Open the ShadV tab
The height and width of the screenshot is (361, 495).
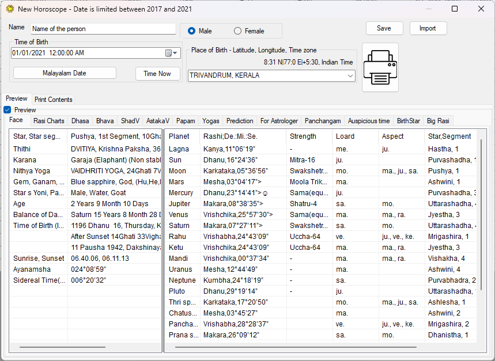130,121
